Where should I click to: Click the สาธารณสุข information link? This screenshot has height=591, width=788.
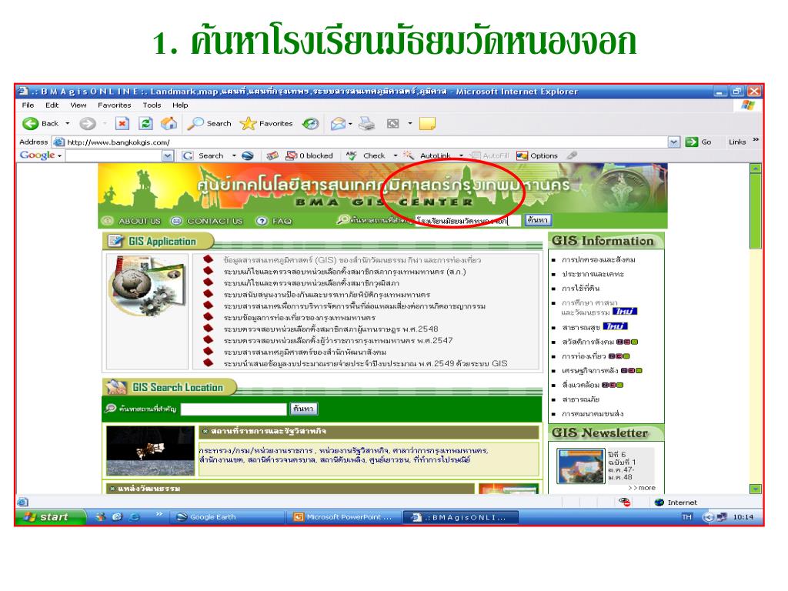coord(581,327)
